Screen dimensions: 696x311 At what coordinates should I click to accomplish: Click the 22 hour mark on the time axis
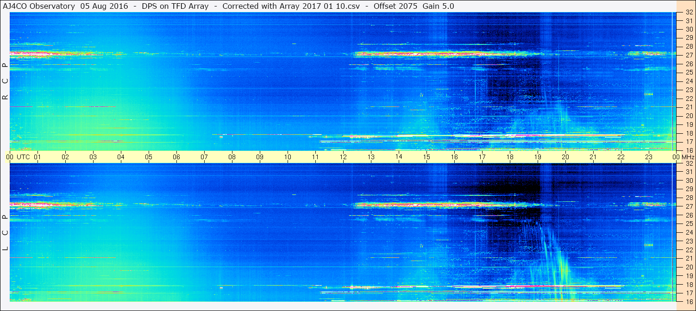[621, 157]
